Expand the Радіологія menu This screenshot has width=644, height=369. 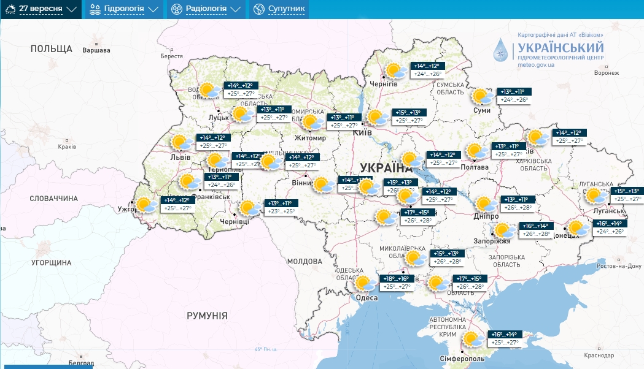(206, 9)
